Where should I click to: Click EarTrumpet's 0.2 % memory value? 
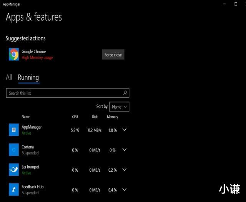click(x=113, y=170)
